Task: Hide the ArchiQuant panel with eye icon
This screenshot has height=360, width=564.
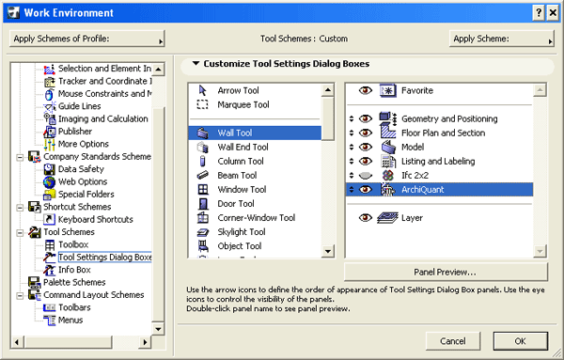Action: [365, 189]
